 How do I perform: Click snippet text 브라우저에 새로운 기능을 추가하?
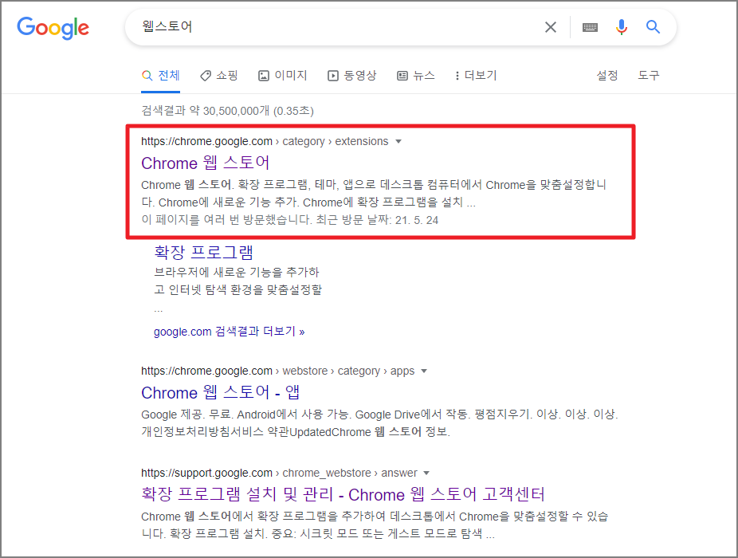236,272
